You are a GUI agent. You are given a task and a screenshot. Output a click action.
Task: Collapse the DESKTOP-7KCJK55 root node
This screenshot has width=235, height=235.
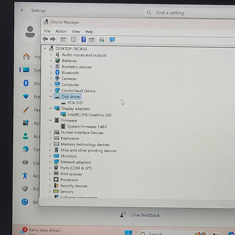(x=45, y=49)
